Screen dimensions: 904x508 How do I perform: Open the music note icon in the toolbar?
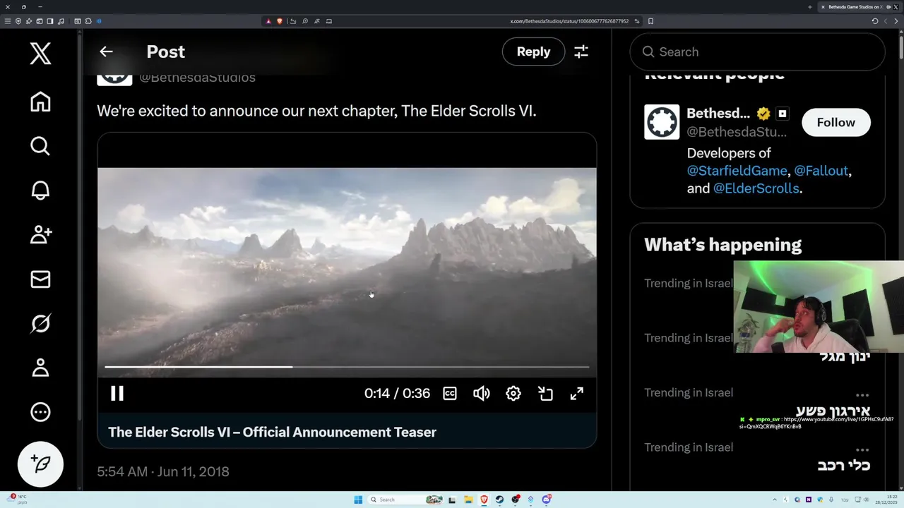(x=61, y=21)
